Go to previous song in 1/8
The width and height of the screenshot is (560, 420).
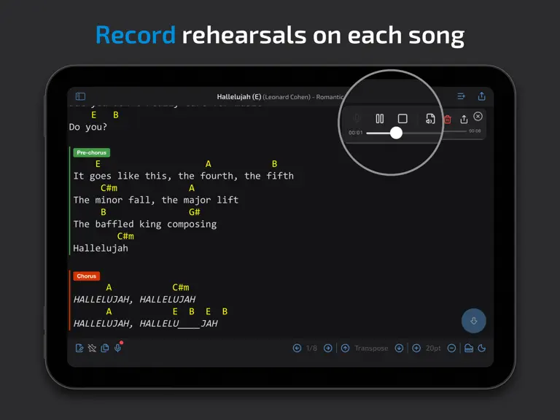click(297, 348)
